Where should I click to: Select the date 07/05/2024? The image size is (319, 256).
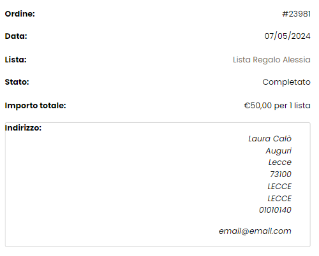[x=287, y=36]
